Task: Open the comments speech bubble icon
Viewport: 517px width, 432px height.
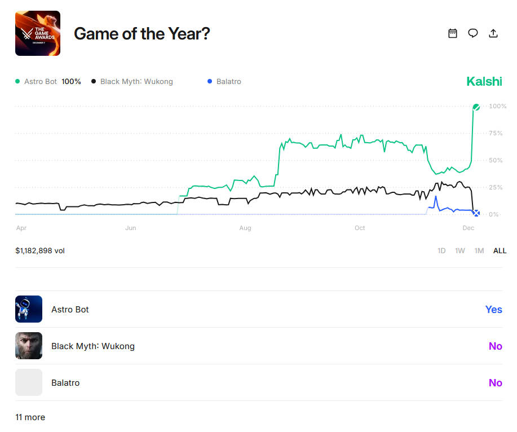Action: (x=473, y=33)
